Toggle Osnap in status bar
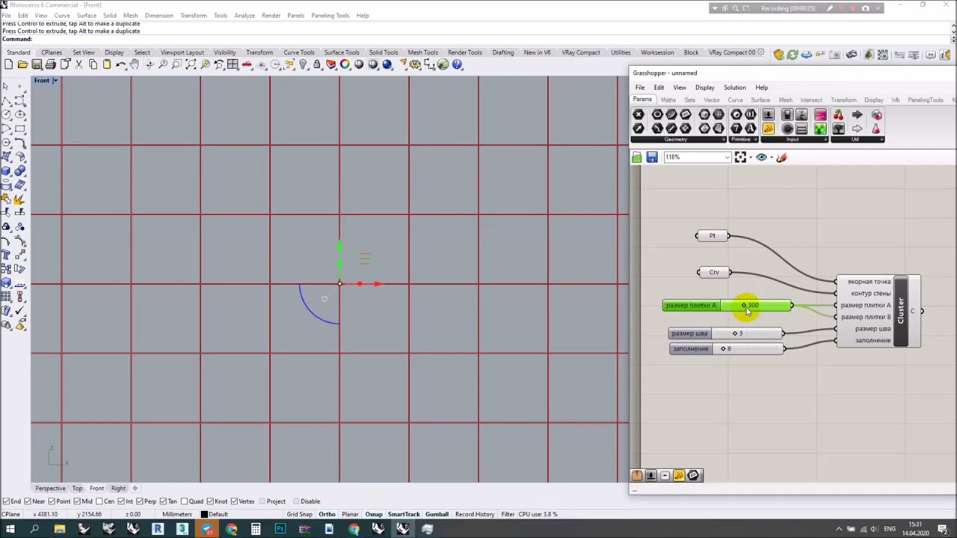Image resolution: width=957 pixels, height=538 pixels. 373,514
